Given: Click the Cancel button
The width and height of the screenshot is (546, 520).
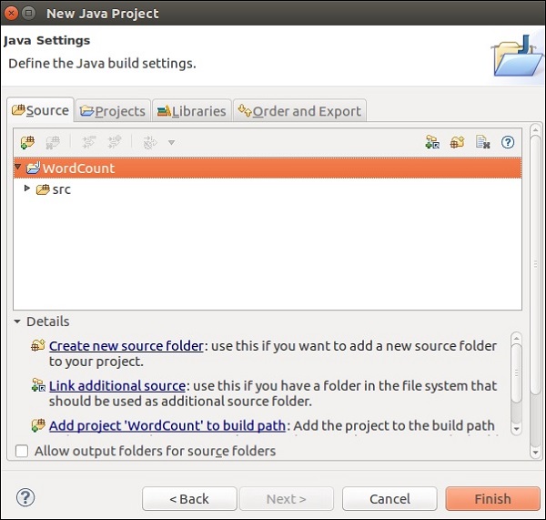Looking at the screenshot, I should pos(389,499).
